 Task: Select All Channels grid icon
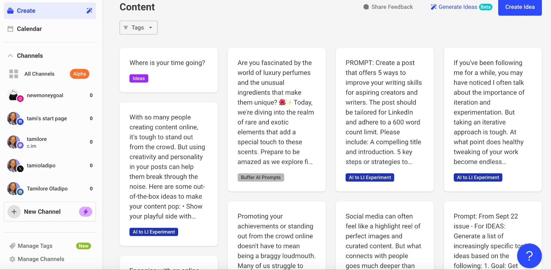(14, 74)
